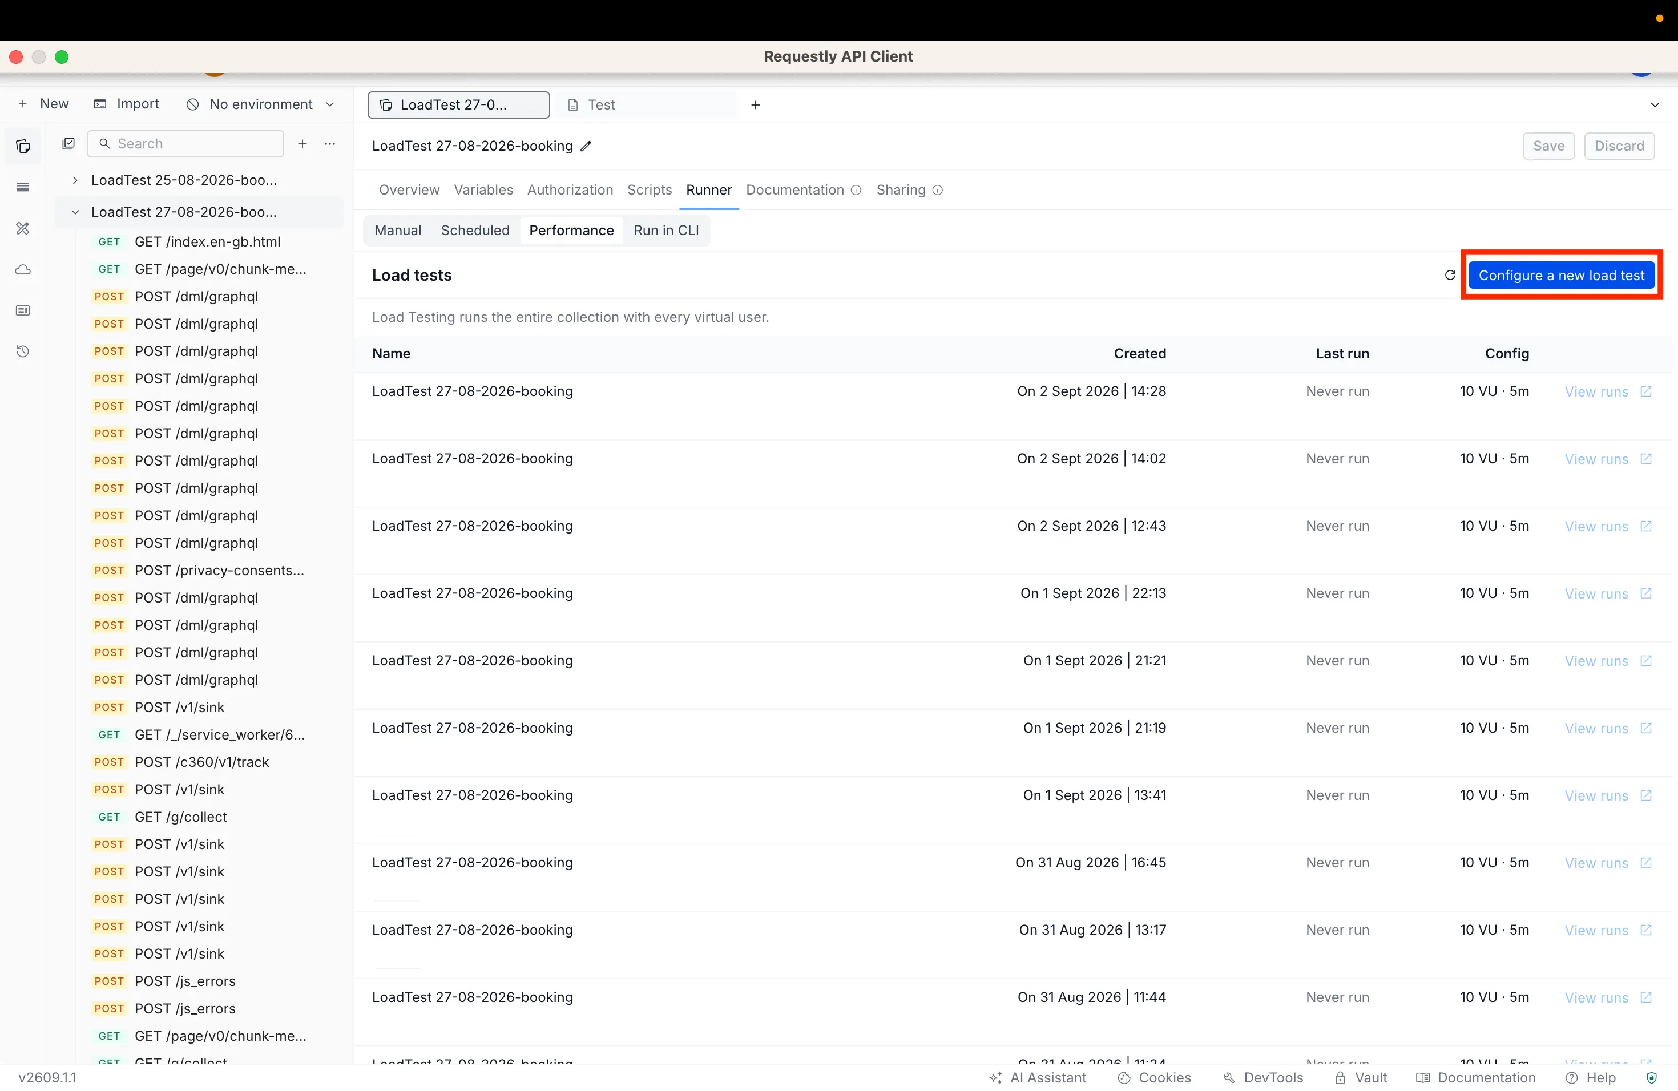
Task: Click into the sidebar Search field
Action: pos(185,144)
